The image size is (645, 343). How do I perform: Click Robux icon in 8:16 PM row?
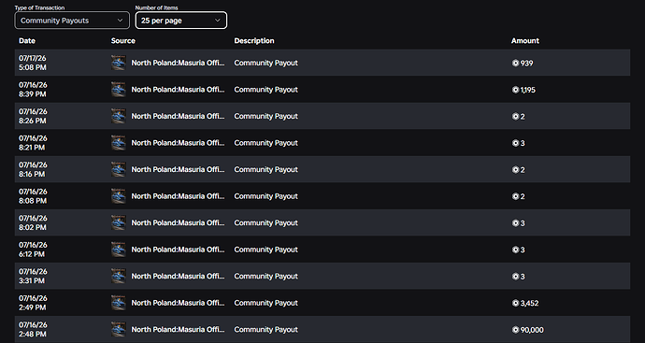pos(515,170)
